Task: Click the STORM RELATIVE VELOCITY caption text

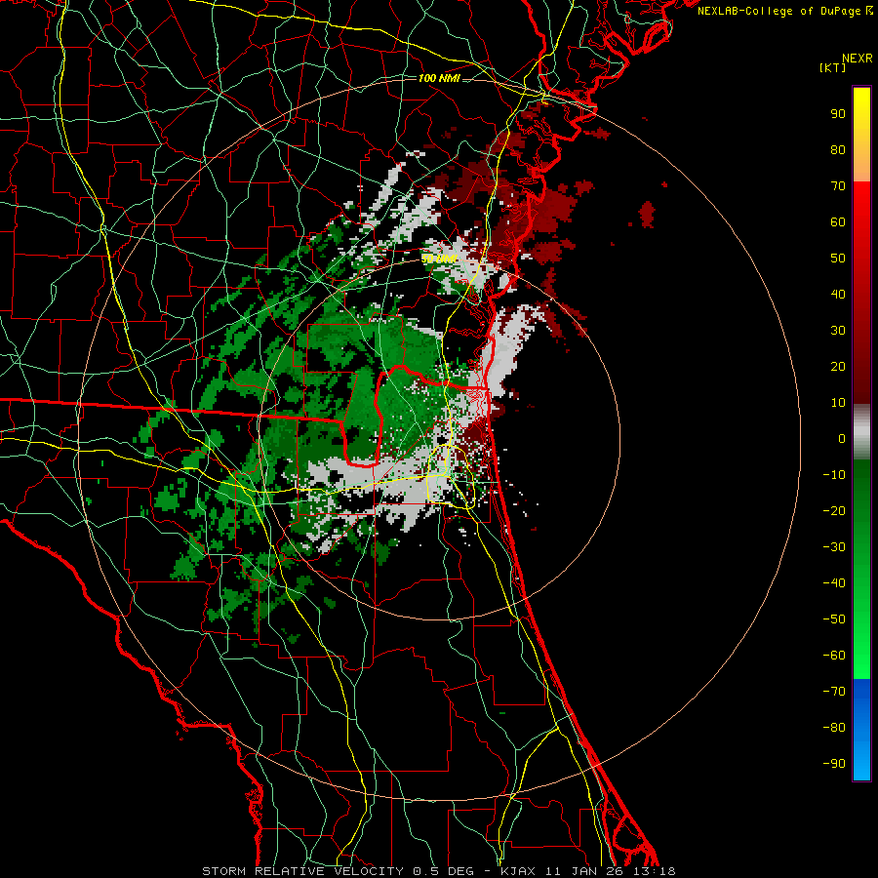Action: click(x=302, y=871)
